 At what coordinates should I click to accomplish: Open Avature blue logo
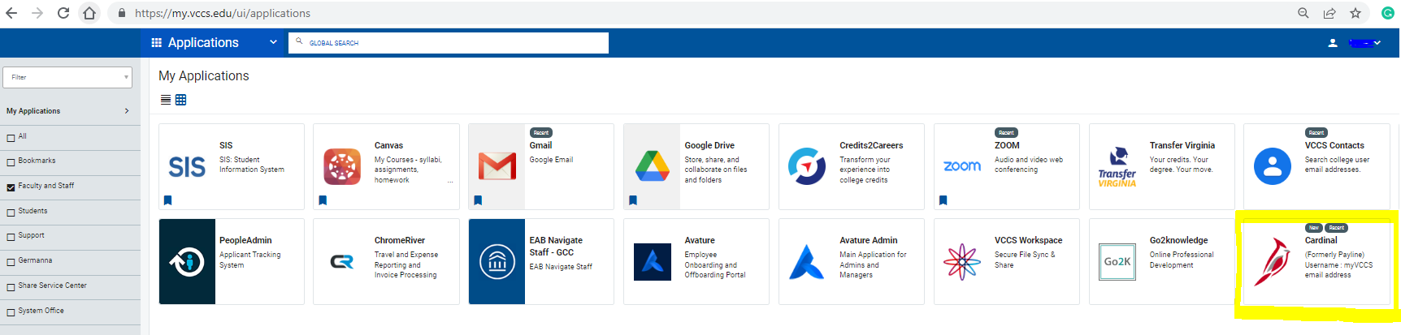click(x=652, y=261)
